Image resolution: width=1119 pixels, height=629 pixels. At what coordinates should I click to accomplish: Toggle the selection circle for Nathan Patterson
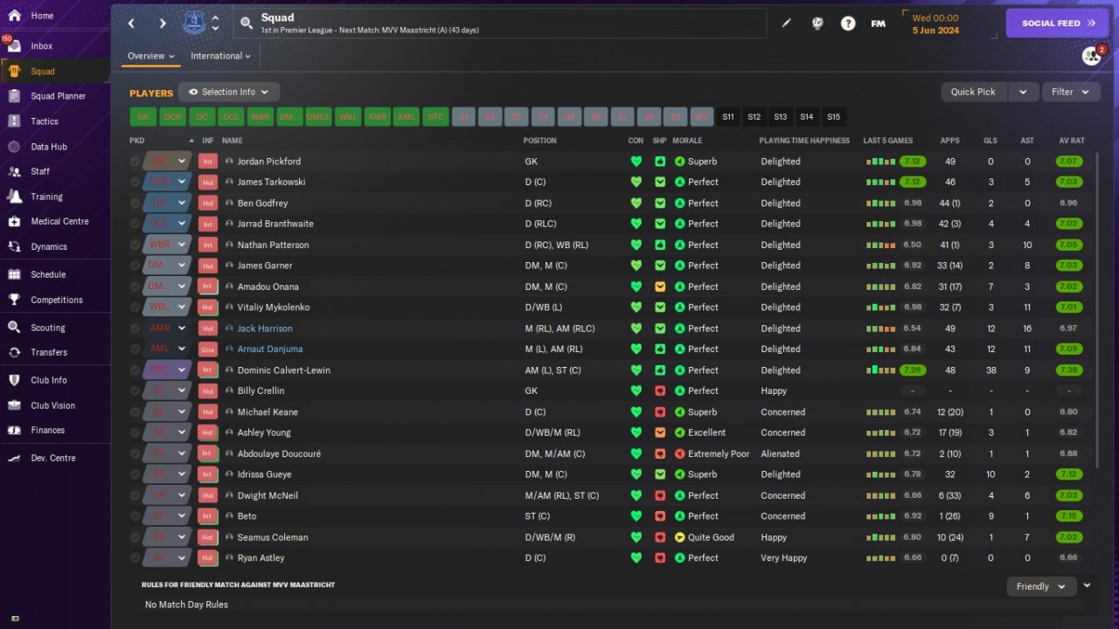coord(135,245)
